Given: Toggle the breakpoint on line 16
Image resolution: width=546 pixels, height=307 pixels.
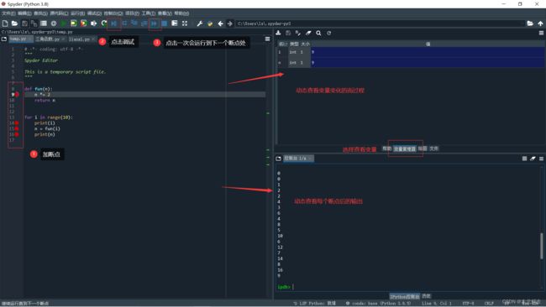Looking at the screenshot, I should tap(16, 134).
